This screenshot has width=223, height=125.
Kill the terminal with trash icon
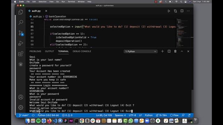(175, 51)
